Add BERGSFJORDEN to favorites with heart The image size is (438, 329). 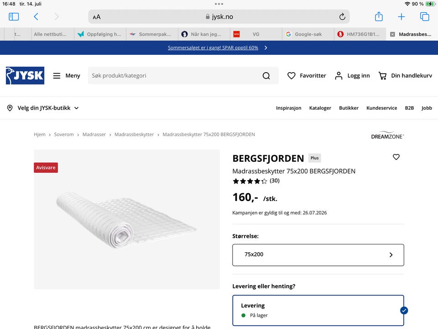pyautogui.click(x=396, y=157)
